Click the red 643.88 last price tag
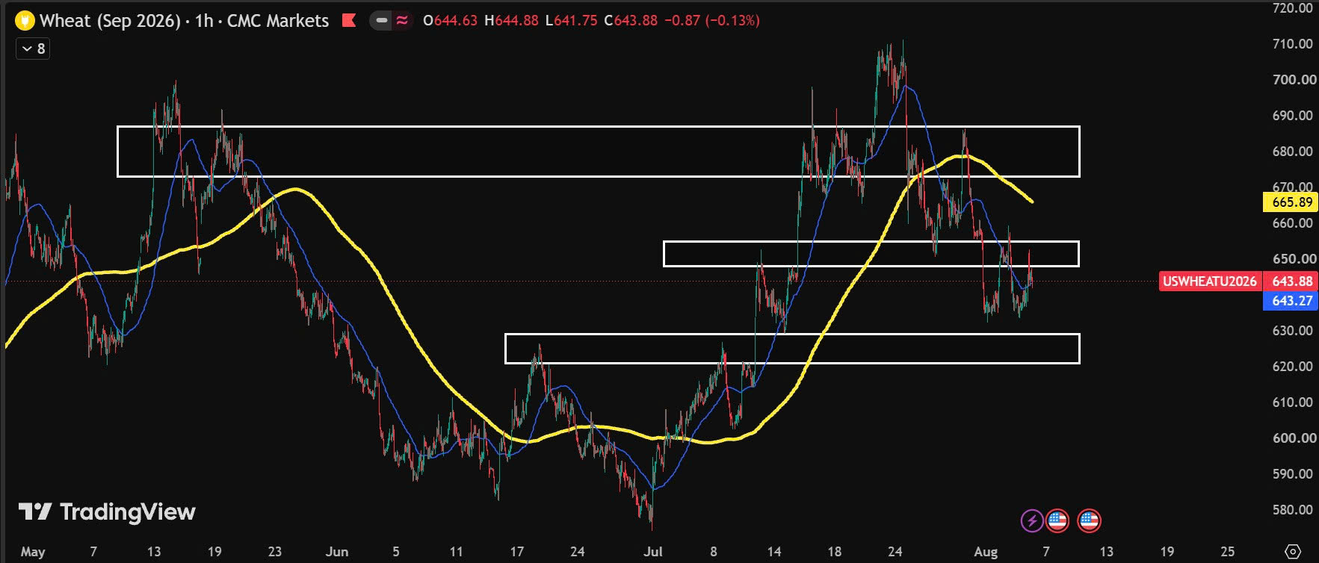 pos(1292,281)
